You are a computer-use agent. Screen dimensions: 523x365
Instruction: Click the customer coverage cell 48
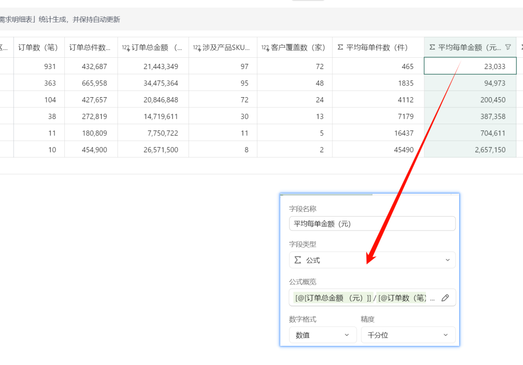pyautogui.click(x=295, y=83)
